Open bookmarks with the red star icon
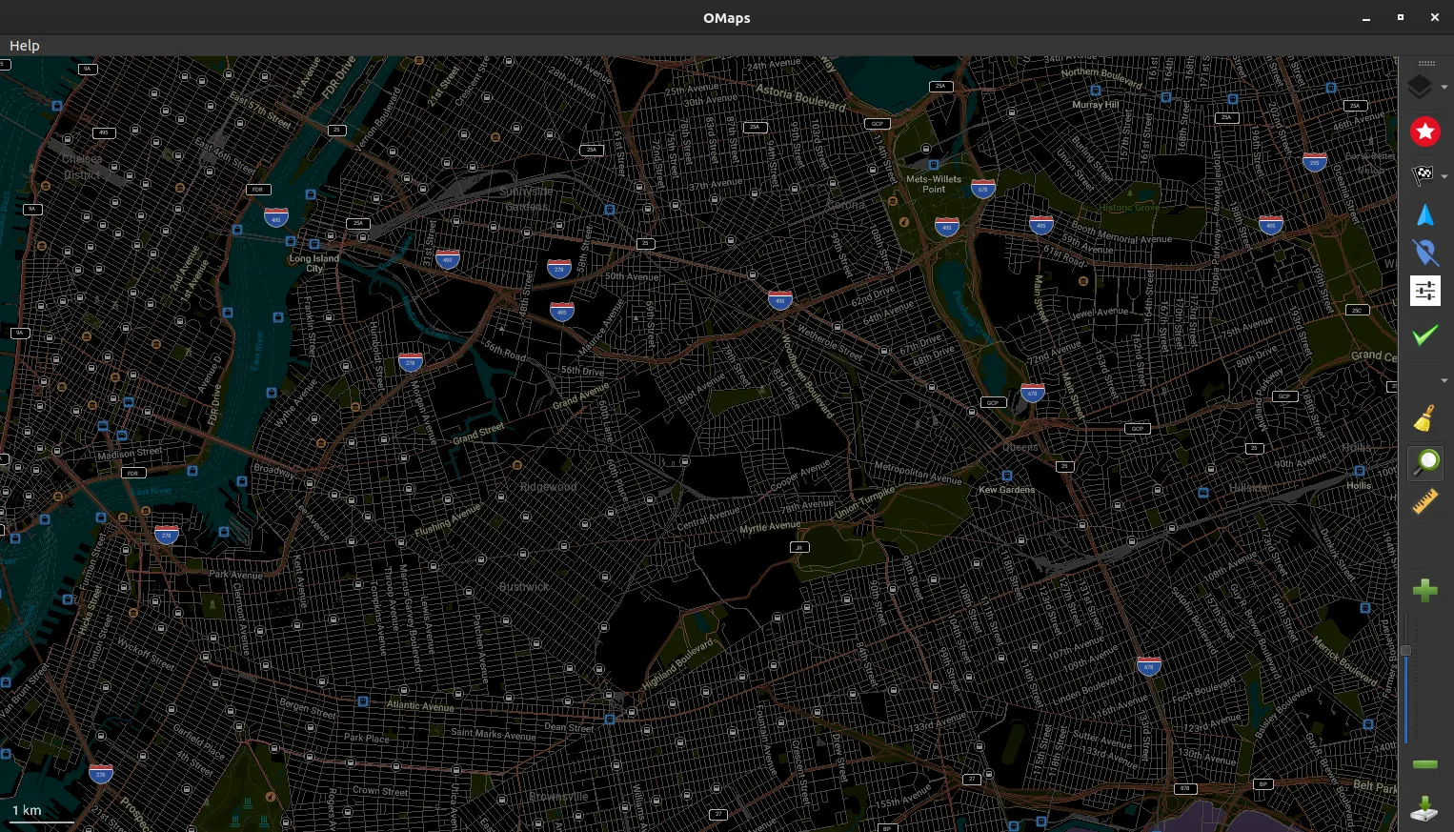The image size is (1454, 832). [1425, 132]
